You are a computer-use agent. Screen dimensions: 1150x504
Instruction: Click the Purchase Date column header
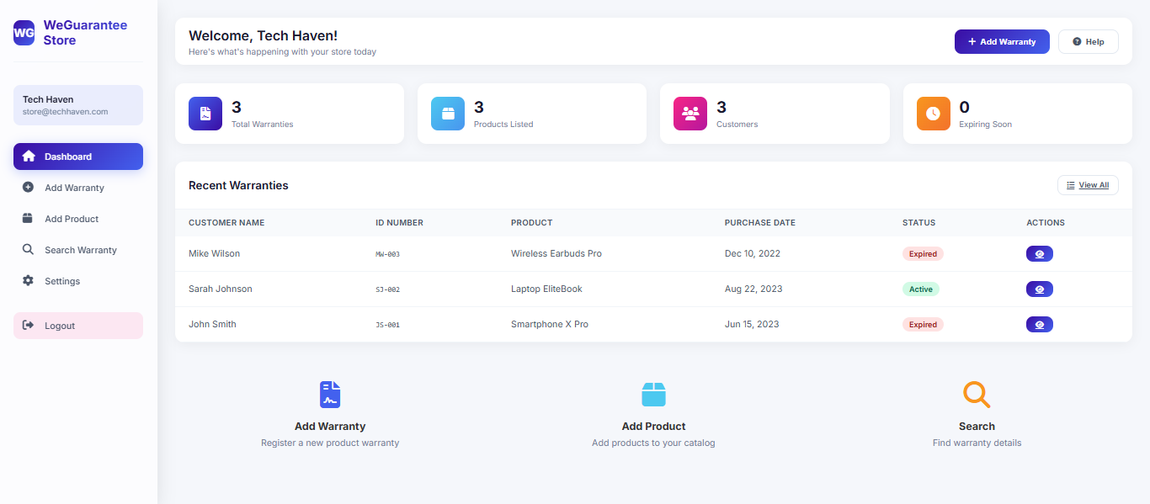tap(760, 223)
